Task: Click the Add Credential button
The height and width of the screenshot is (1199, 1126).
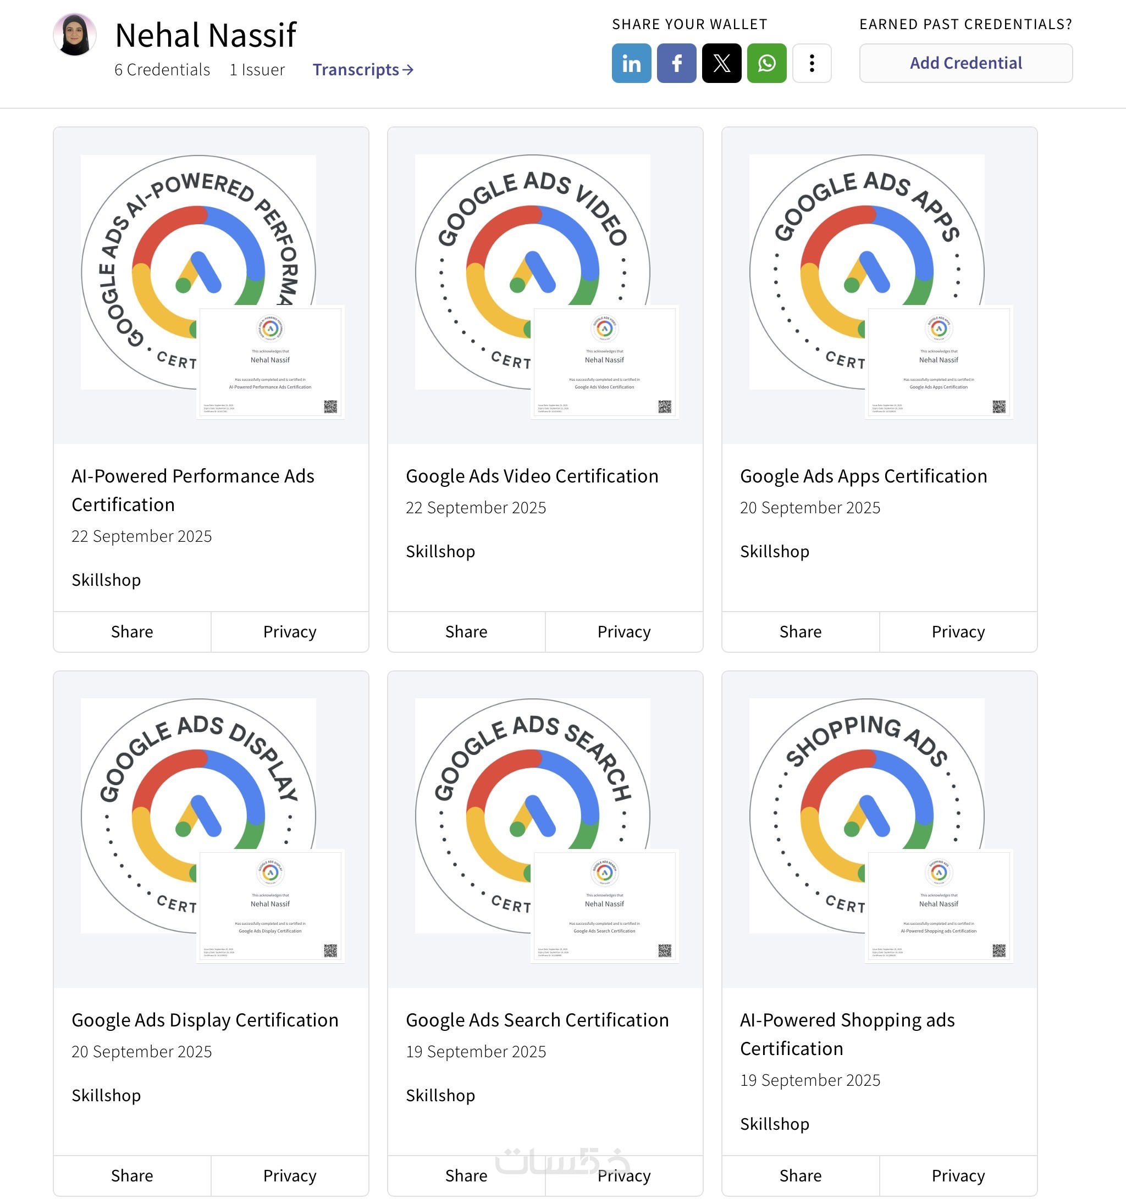Action: [965, 63]
